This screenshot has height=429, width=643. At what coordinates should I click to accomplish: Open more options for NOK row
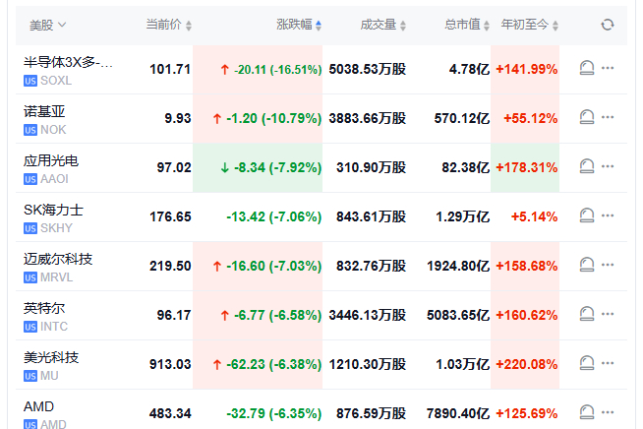point(608,117)
